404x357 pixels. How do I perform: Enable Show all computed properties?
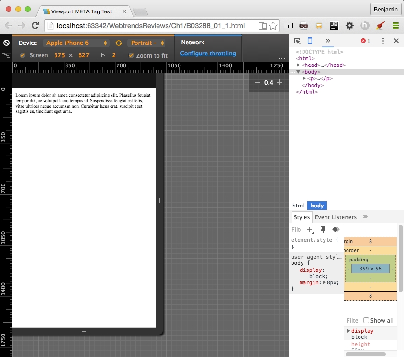tap(365, 320)
